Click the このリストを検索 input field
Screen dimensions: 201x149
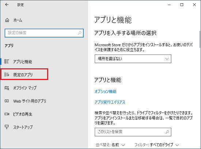coord(133,132)
